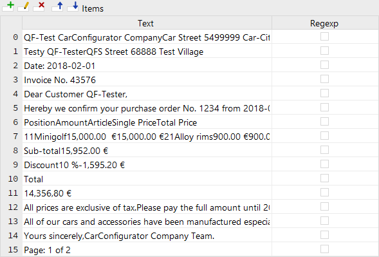Viewport: 379px width, 257px height.
Task: Tick Regexp checkbox for Page: 1 of 2
Action: pyautogui.click(x=324, y=249)
